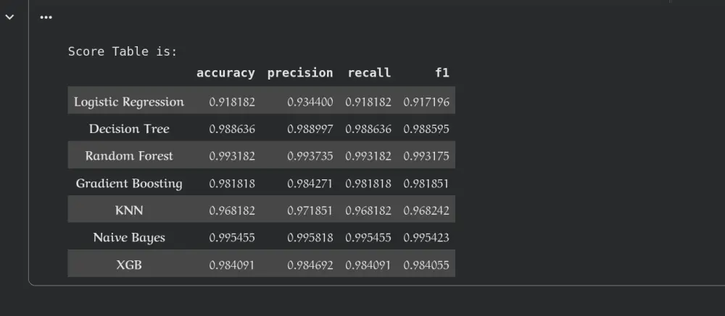The image size is (725, 316).
Task: Click the accuracy column header
Action: (x=225, y=73)
